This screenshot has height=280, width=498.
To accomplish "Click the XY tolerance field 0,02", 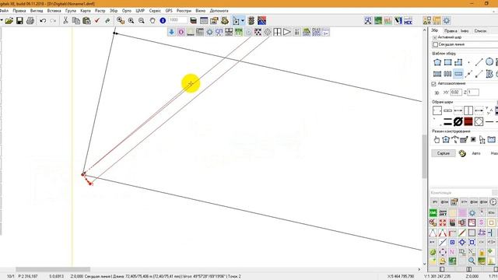I will coord(456,92).
